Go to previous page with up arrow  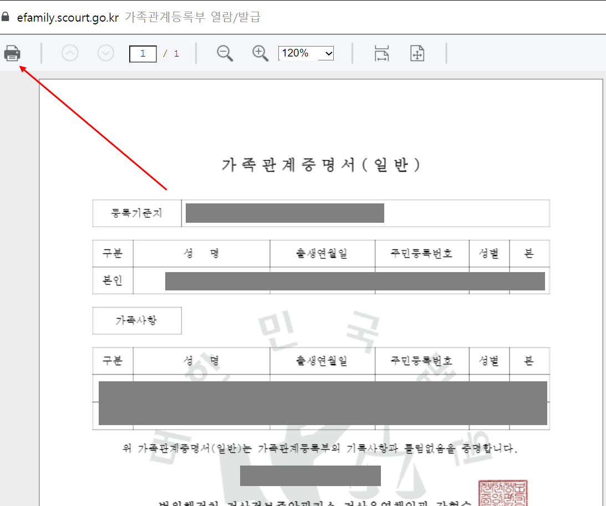[70, 53]
